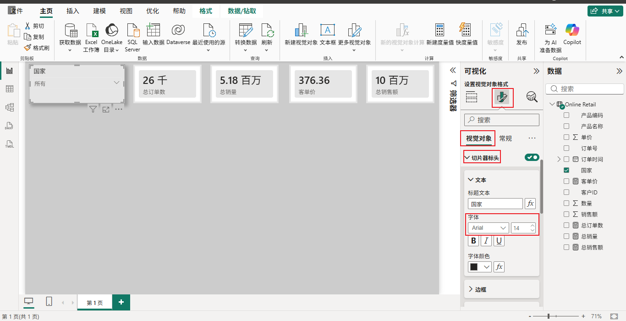The width and height of the screenshot is (626, 321).
Task: Open model view in left sidebar
Action: [10, 107]
